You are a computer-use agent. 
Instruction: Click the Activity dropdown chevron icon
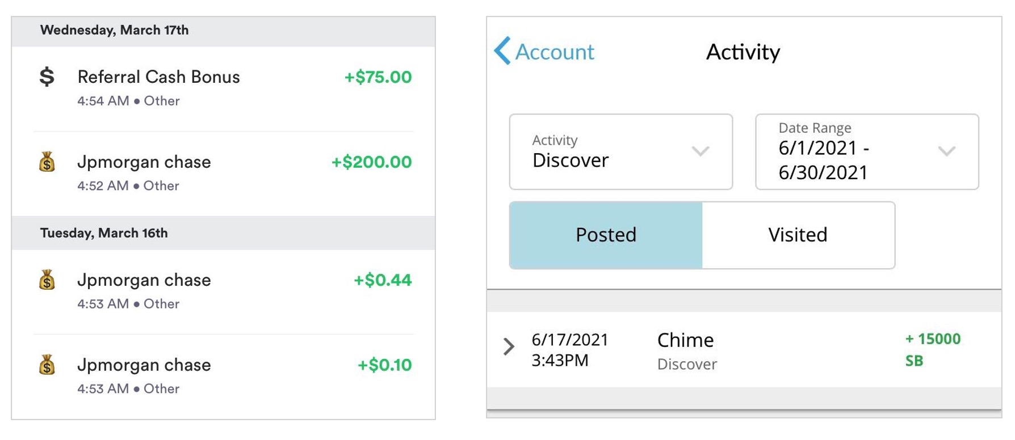click(701, 152)
